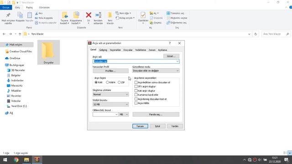Click the red Sil delete icon
Screen dimensions: 292x164
pyautogui.click(x=89, y=15)
